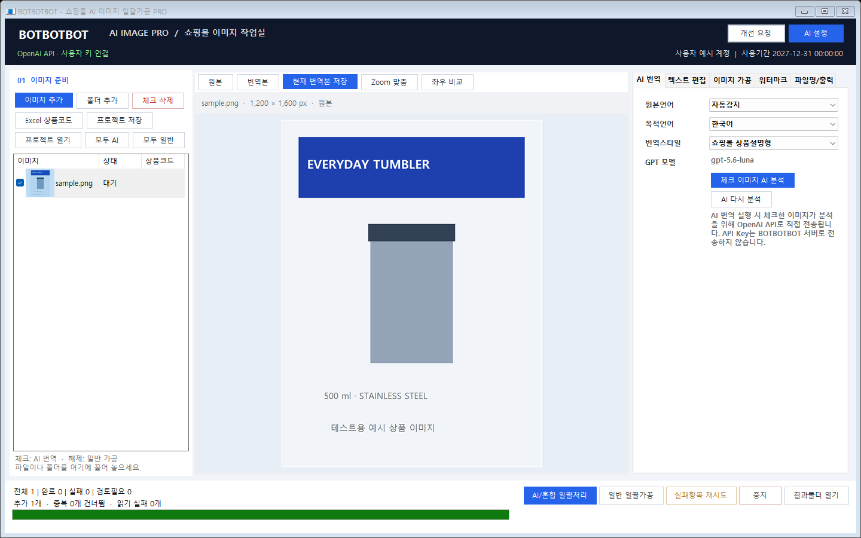
Task: Click 실패항목 재시도 button
Action: (701, 495)
